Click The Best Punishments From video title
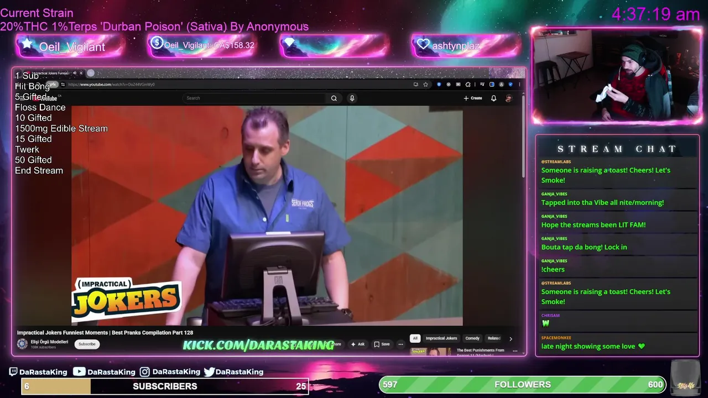708x398 pixels. tap(481, 350)
